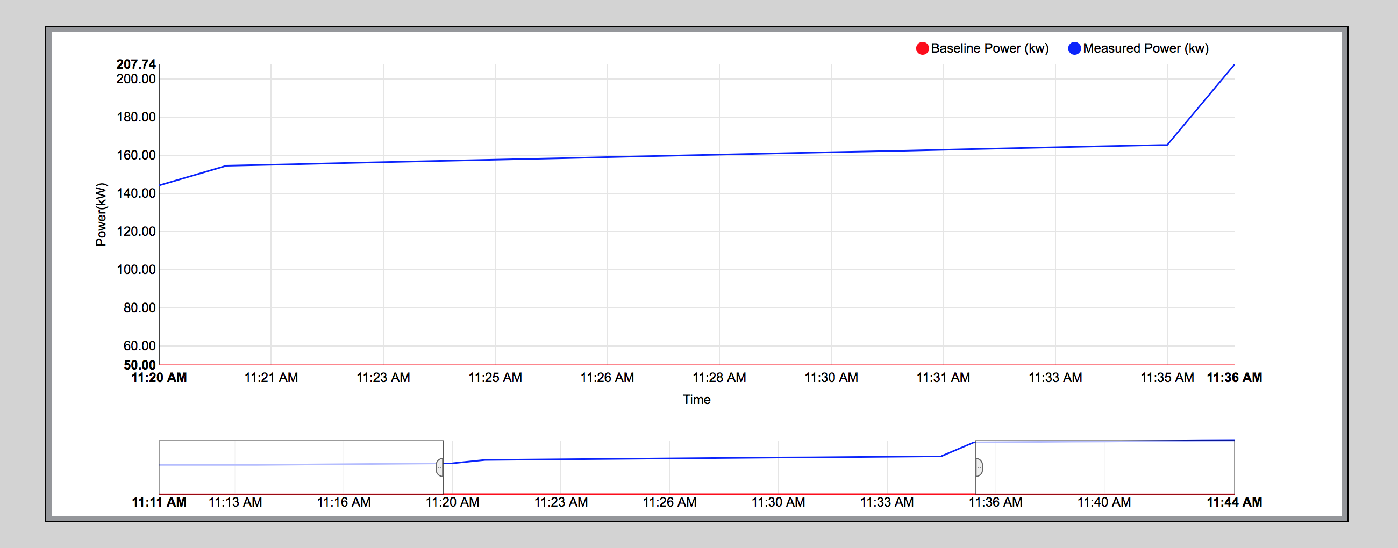Click the 11:30 AM label on overview timeline

click(778, 502)
